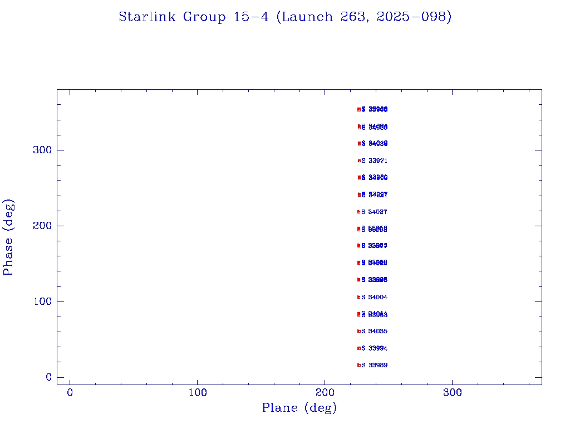Click the plot title Starlink Group 15-4

[x=285, y=17]
